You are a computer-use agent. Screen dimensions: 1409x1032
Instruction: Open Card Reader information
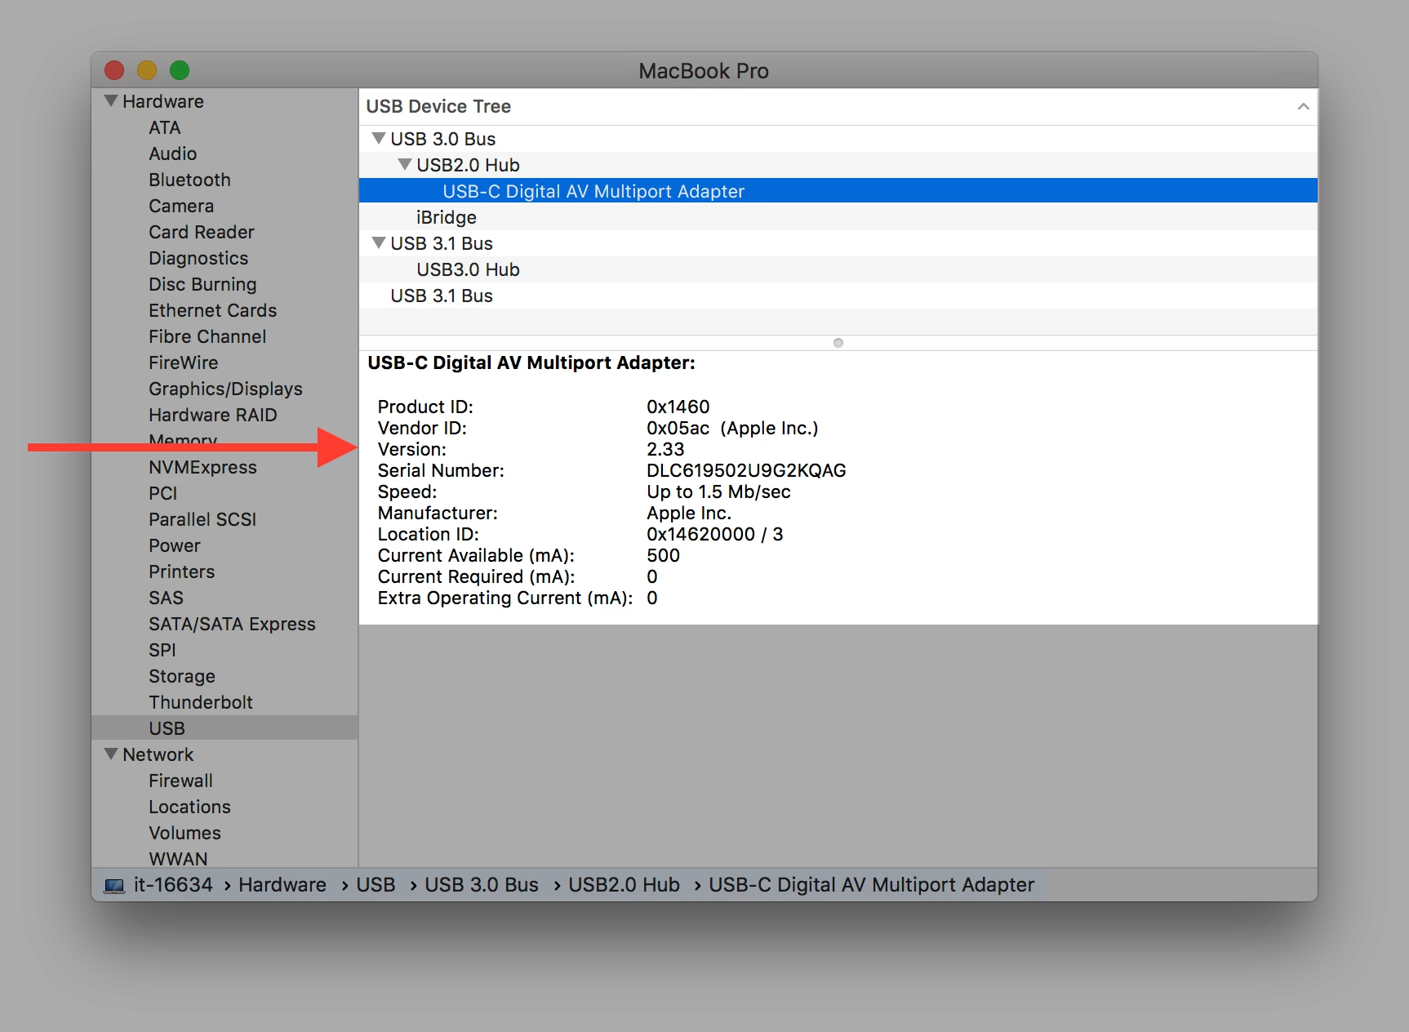click(x=202, y=233)
